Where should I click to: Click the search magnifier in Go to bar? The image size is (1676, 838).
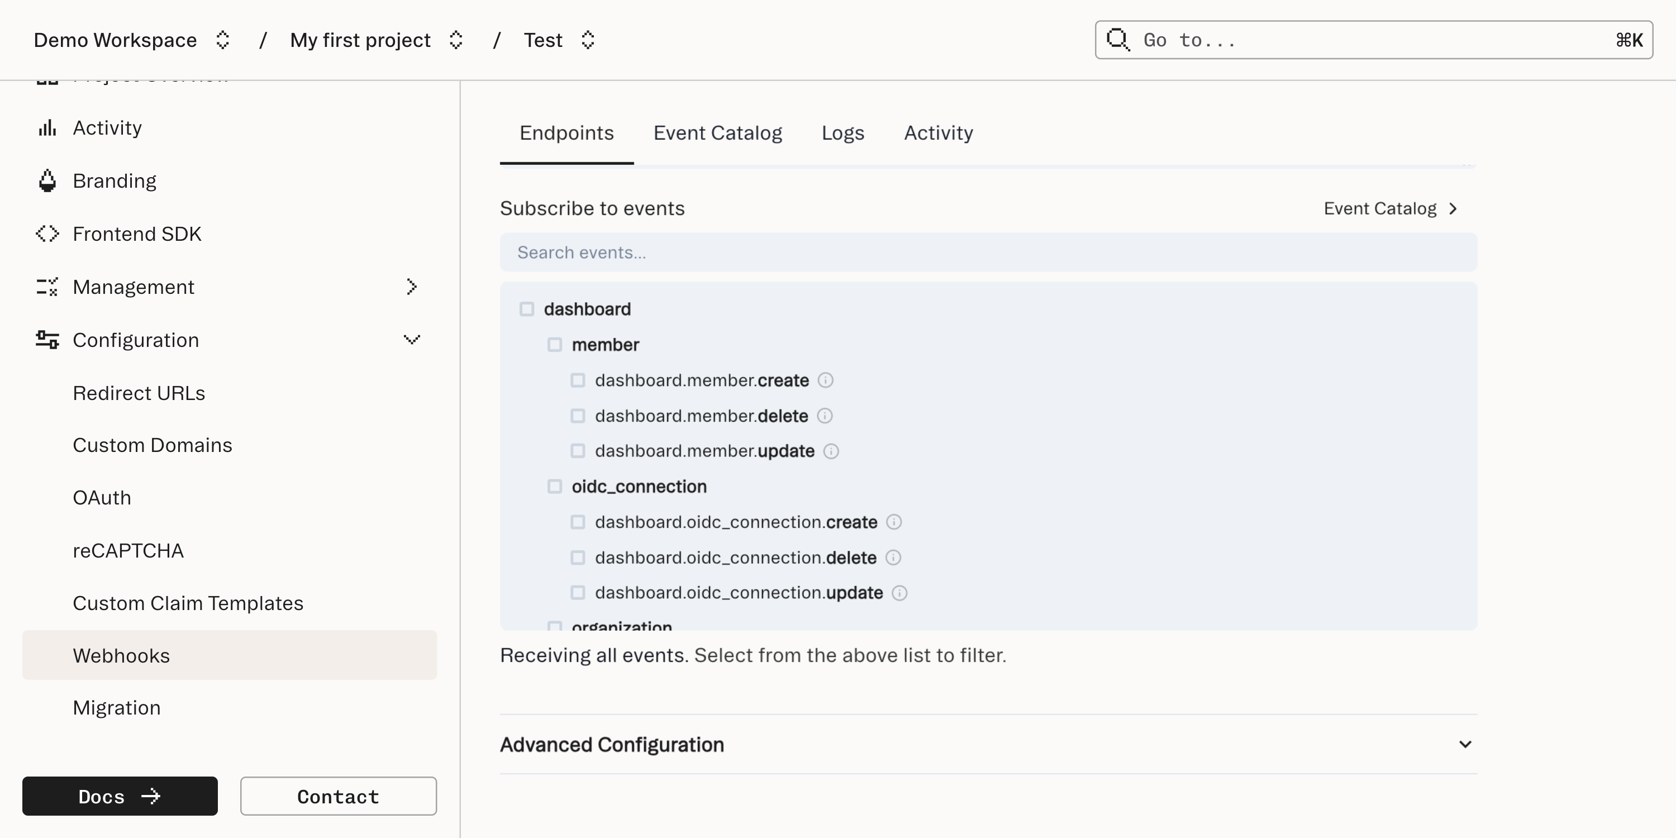coord(1118,40)
